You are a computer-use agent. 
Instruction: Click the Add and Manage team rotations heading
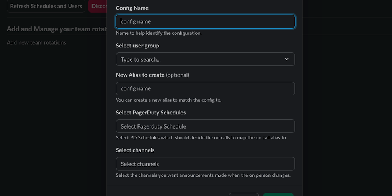click(57, 29)
